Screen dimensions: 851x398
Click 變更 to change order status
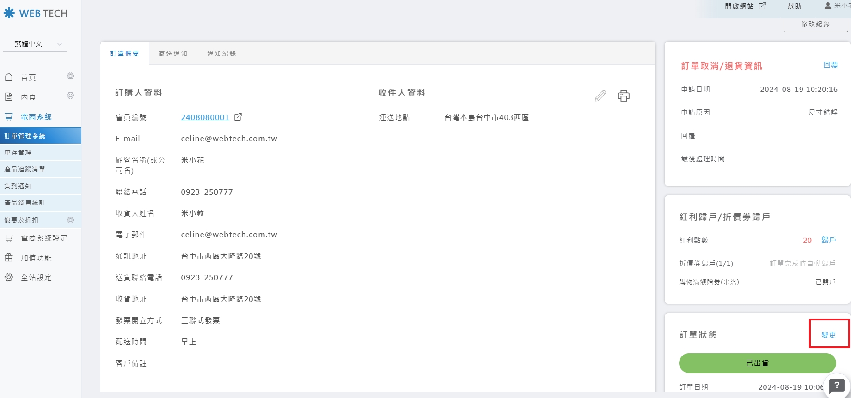(828, 335)
